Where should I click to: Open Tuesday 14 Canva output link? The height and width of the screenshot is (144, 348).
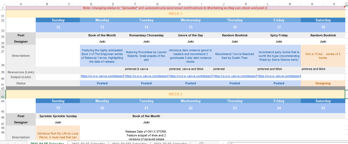(x=146, y=76)
